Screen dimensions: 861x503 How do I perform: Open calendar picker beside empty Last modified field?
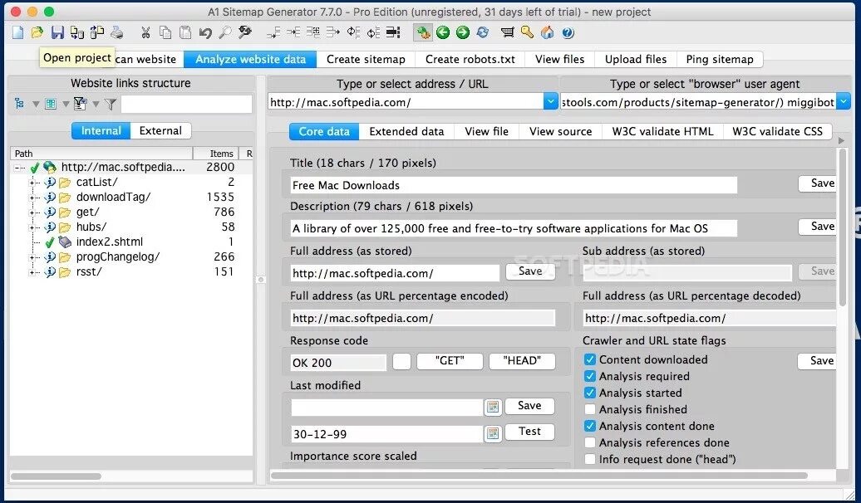(x=493, y=407)
